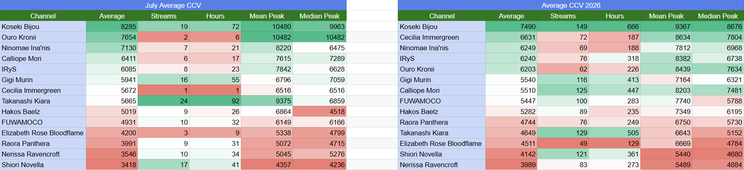Viewport: 744px width, 170px height.
Task: Click Mean Peak header in July table
Action: click(267, 16)
